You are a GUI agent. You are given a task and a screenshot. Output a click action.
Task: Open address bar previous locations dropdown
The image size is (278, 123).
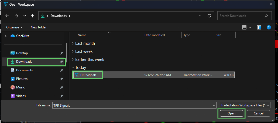click(200, 16)
